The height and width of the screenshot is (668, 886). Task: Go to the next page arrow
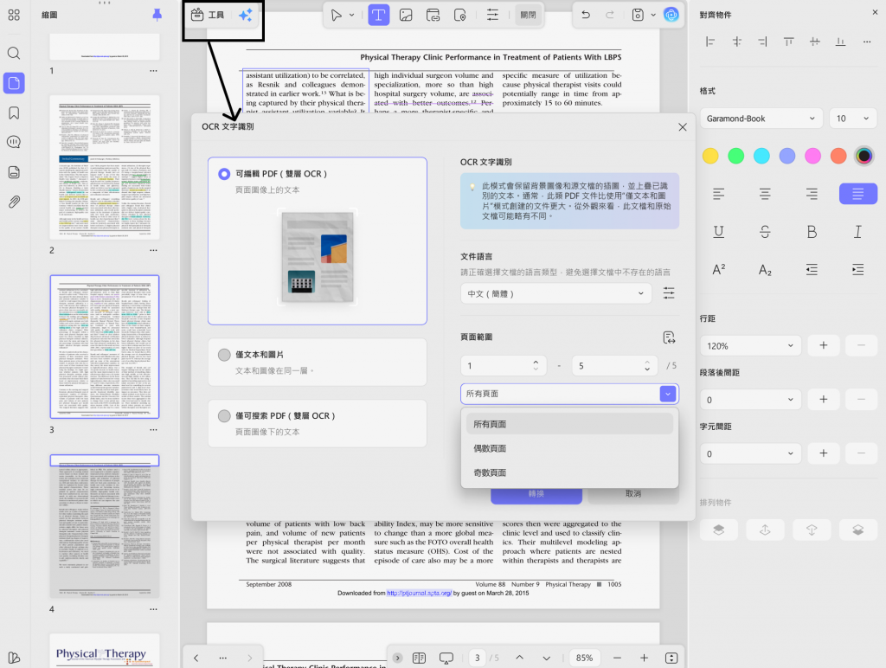(546, 658)
